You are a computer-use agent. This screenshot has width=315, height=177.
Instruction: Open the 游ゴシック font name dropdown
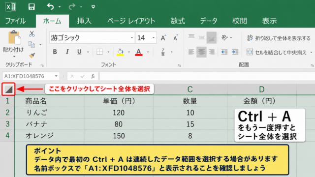[132, 38]
